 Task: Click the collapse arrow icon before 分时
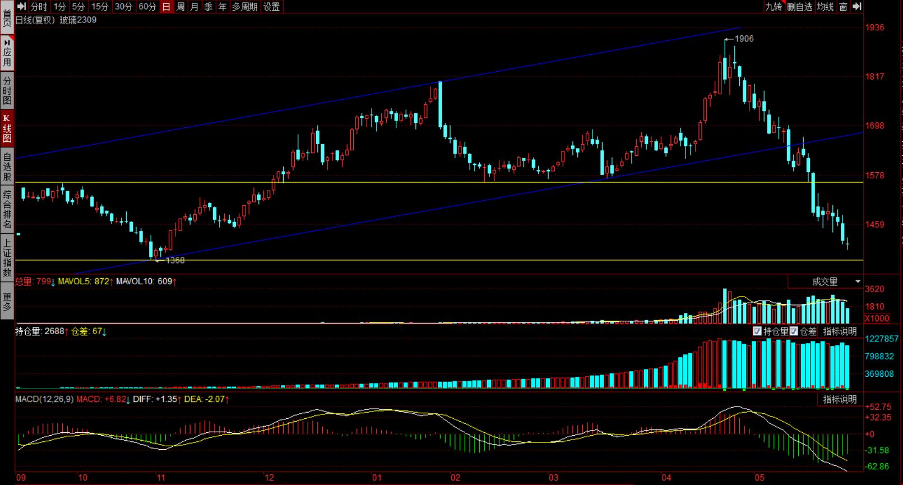(22, 7)
